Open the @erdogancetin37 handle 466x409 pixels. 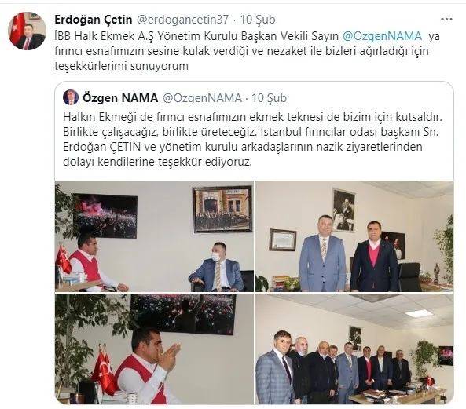[x=182, y=20]
